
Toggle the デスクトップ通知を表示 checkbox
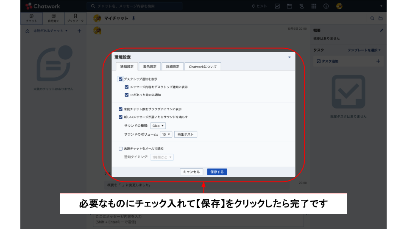[x=121, y=79]
